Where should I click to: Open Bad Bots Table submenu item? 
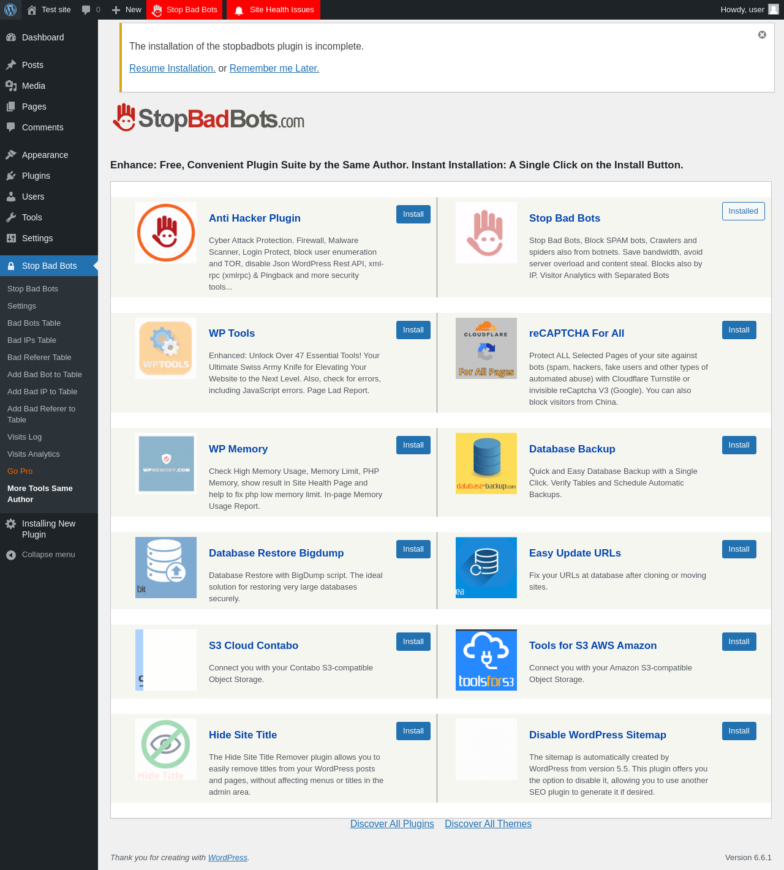coord(34,323)
